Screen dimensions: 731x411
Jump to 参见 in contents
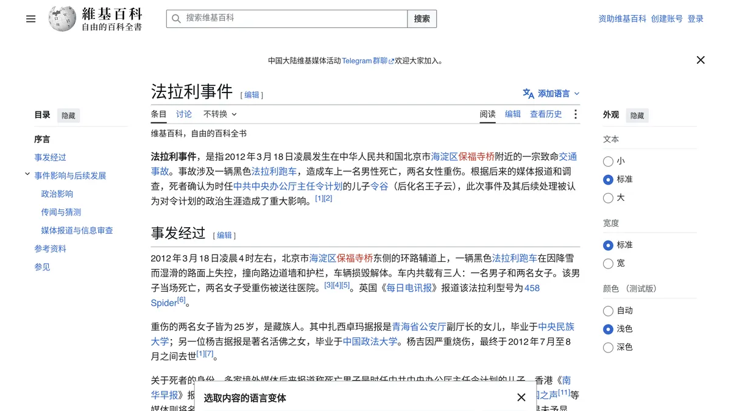(x=42, y=267)
